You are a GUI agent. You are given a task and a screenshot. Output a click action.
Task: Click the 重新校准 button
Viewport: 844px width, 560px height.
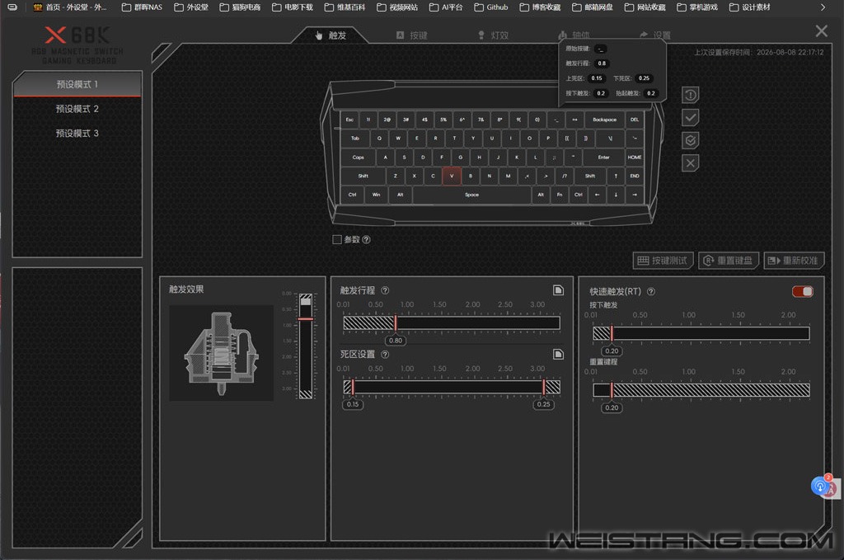(x=794, y=261)
